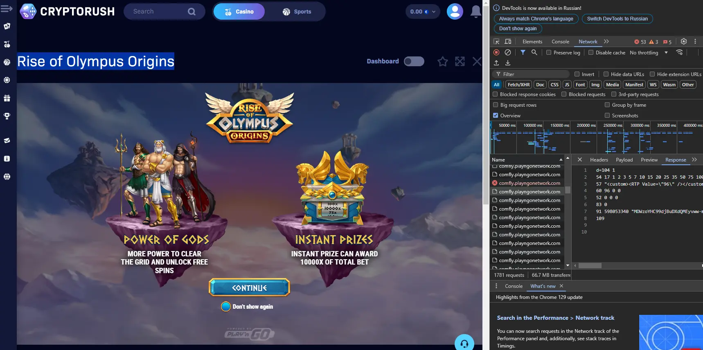Image resolution: width=703 pixels, height=350 pixels.
Task: Check Hide data URLs checkbox
Action: (x=606, y=74)
